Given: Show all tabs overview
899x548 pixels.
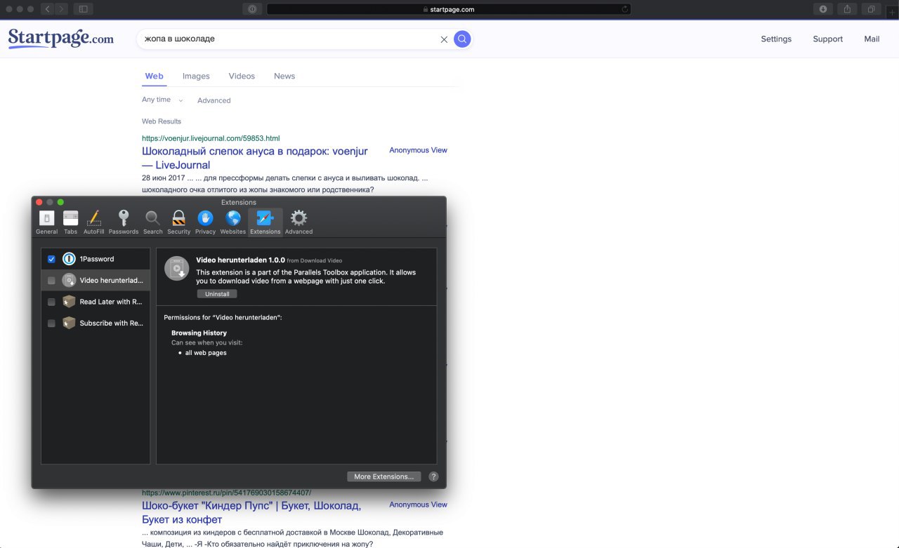Looking at the screenshot, I should (x=871, y=9).
